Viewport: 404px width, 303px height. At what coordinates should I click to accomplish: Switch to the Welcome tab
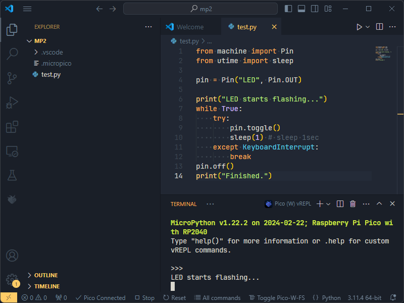190,27
